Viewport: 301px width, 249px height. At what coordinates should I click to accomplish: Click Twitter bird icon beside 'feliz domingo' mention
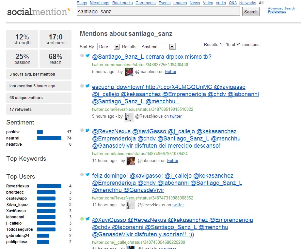click(x=87, y=174)
